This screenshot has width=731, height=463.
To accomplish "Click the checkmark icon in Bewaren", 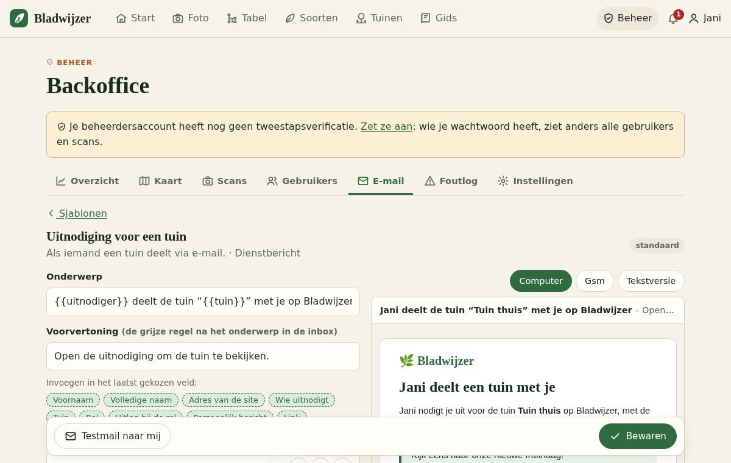I will 615,436.
